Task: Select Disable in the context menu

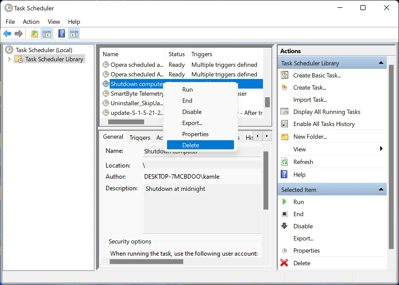Action: [x=192, y=112]
